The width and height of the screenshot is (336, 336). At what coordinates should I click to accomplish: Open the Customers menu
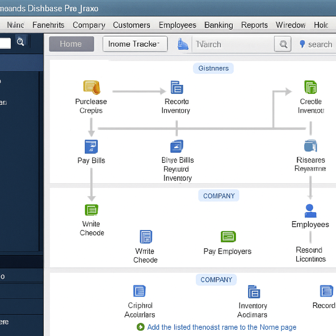132,25
